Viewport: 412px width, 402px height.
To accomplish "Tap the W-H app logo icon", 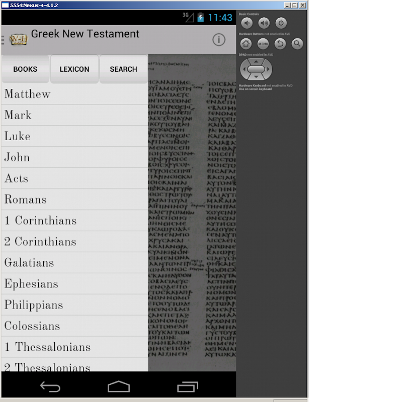I will (18, 40).
